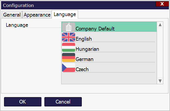
Task: Switch to the General tab
Action: [12, 15]
